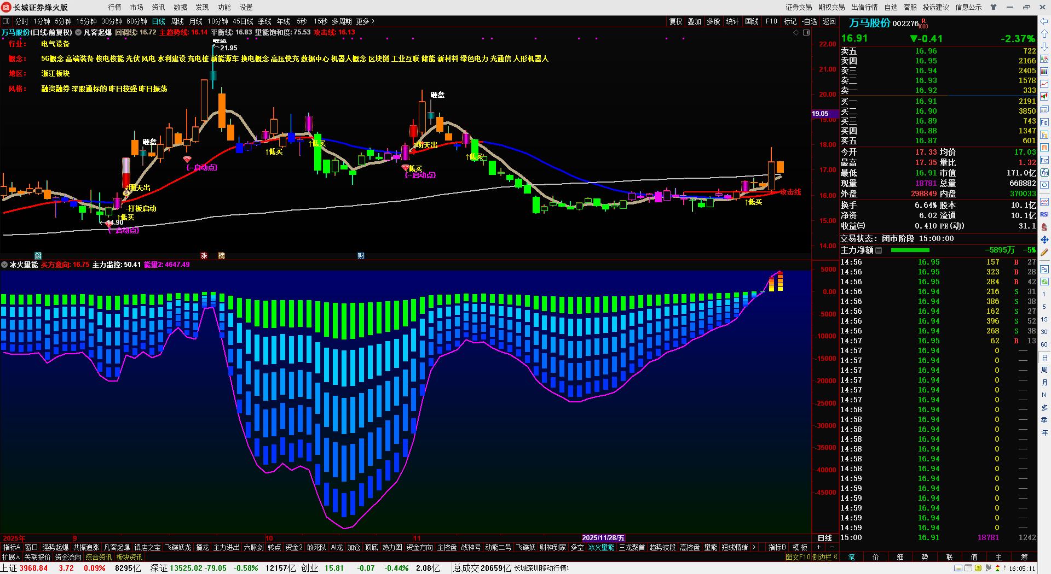The width and height of the screenshot is (1051, 574).
Task: Open the 功能 menu
Action: [x=224, y=7]
